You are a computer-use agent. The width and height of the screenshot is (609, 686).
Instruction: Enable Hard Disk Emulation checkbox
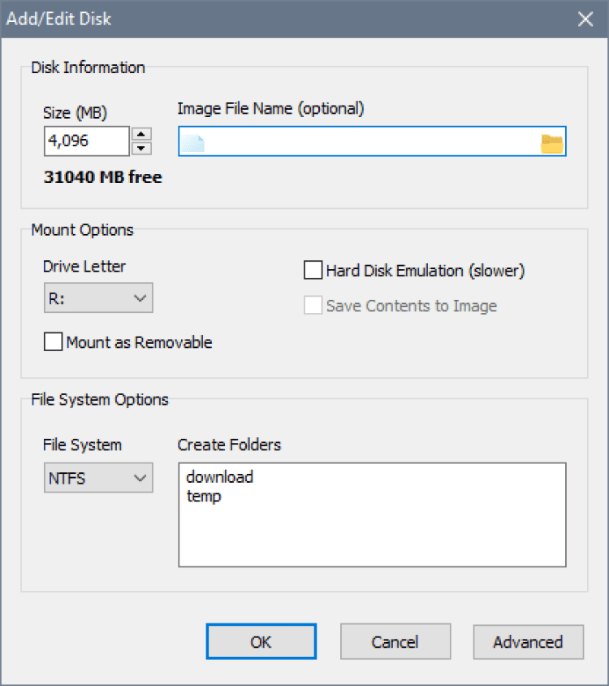(x=313, y=271)
